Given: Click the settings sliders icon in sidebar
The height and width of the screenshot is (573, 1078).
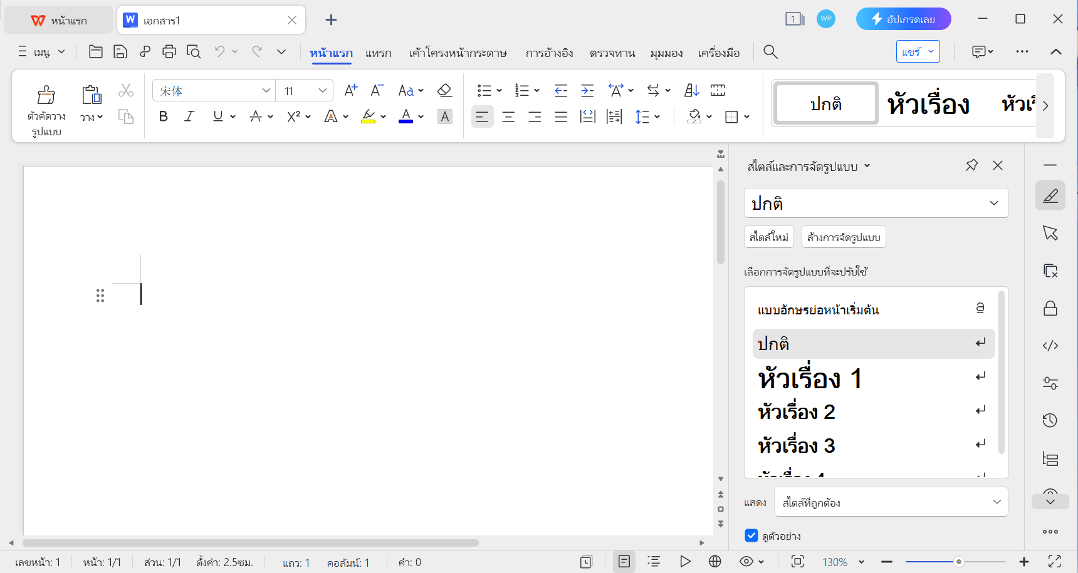Looking at the screenshot, I should pyautogui.click(x=1050, y=383).
